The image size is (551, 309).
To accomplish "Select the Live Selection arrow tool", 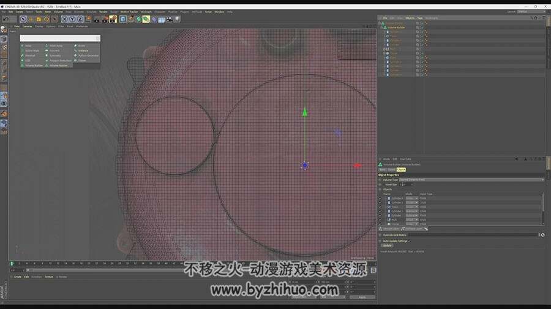I will 23,20.
